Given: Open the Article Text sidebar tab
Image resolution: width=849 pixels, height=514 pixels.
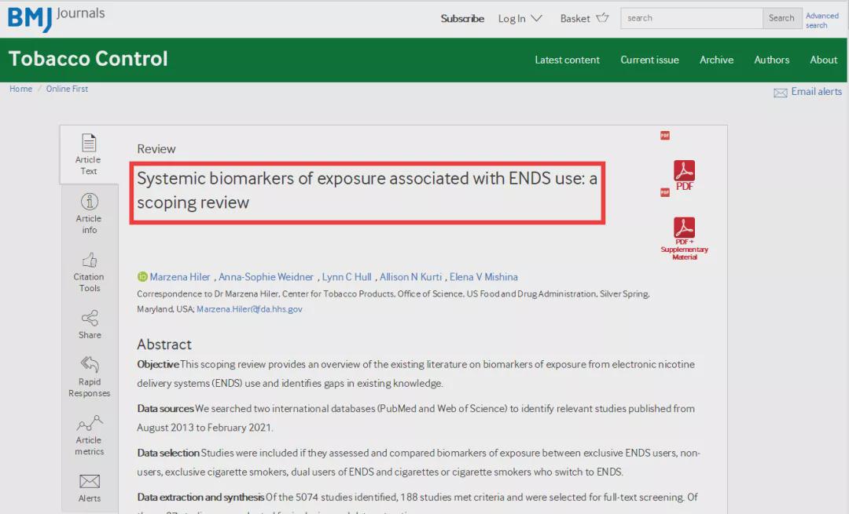Looking at the screenshot, I should 88,154.
